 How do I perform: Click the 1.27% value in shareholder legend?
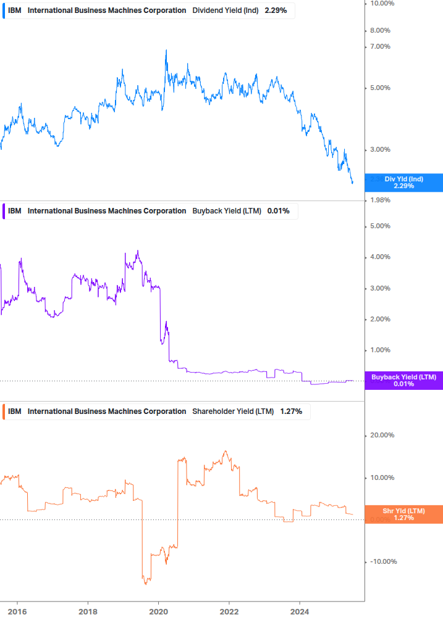pyautogui.click(x=292, y=411)
